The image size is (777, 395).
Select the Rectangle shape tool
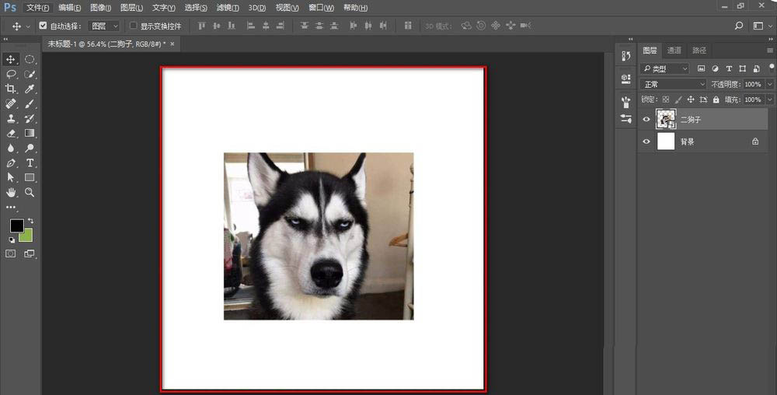click(30, 177)
